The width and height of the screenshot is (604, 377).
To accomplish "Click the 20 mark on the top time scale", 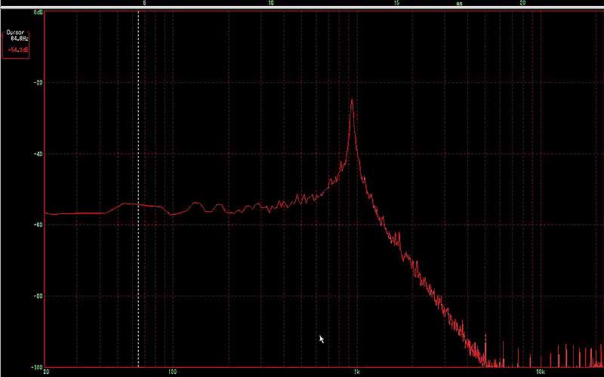I will 522,4.
